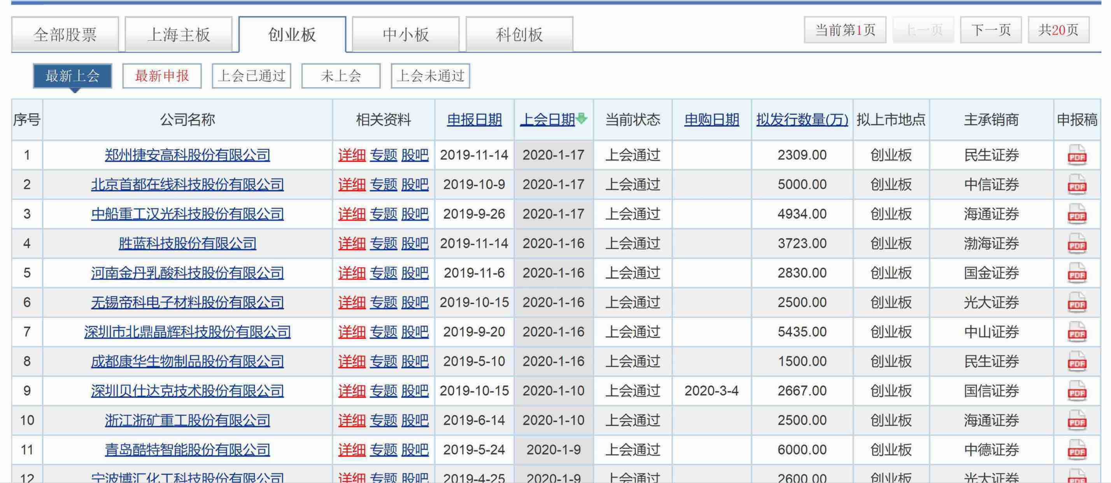Open PDF filing for 郑州捷安高科股份有限公司
Viewport: 1111px width, 483px height.
1076,155
